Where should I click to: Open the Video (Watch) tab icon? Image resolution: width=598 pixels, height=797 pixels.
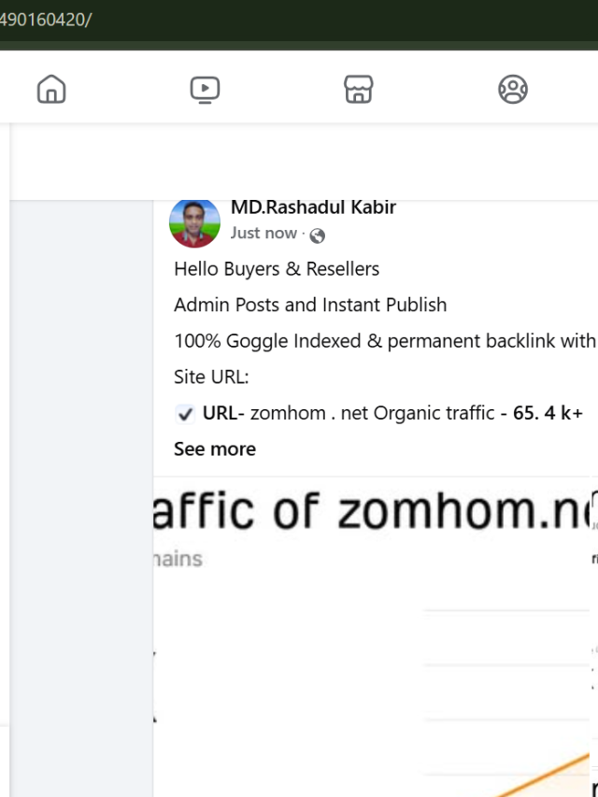tap(205, 90)
